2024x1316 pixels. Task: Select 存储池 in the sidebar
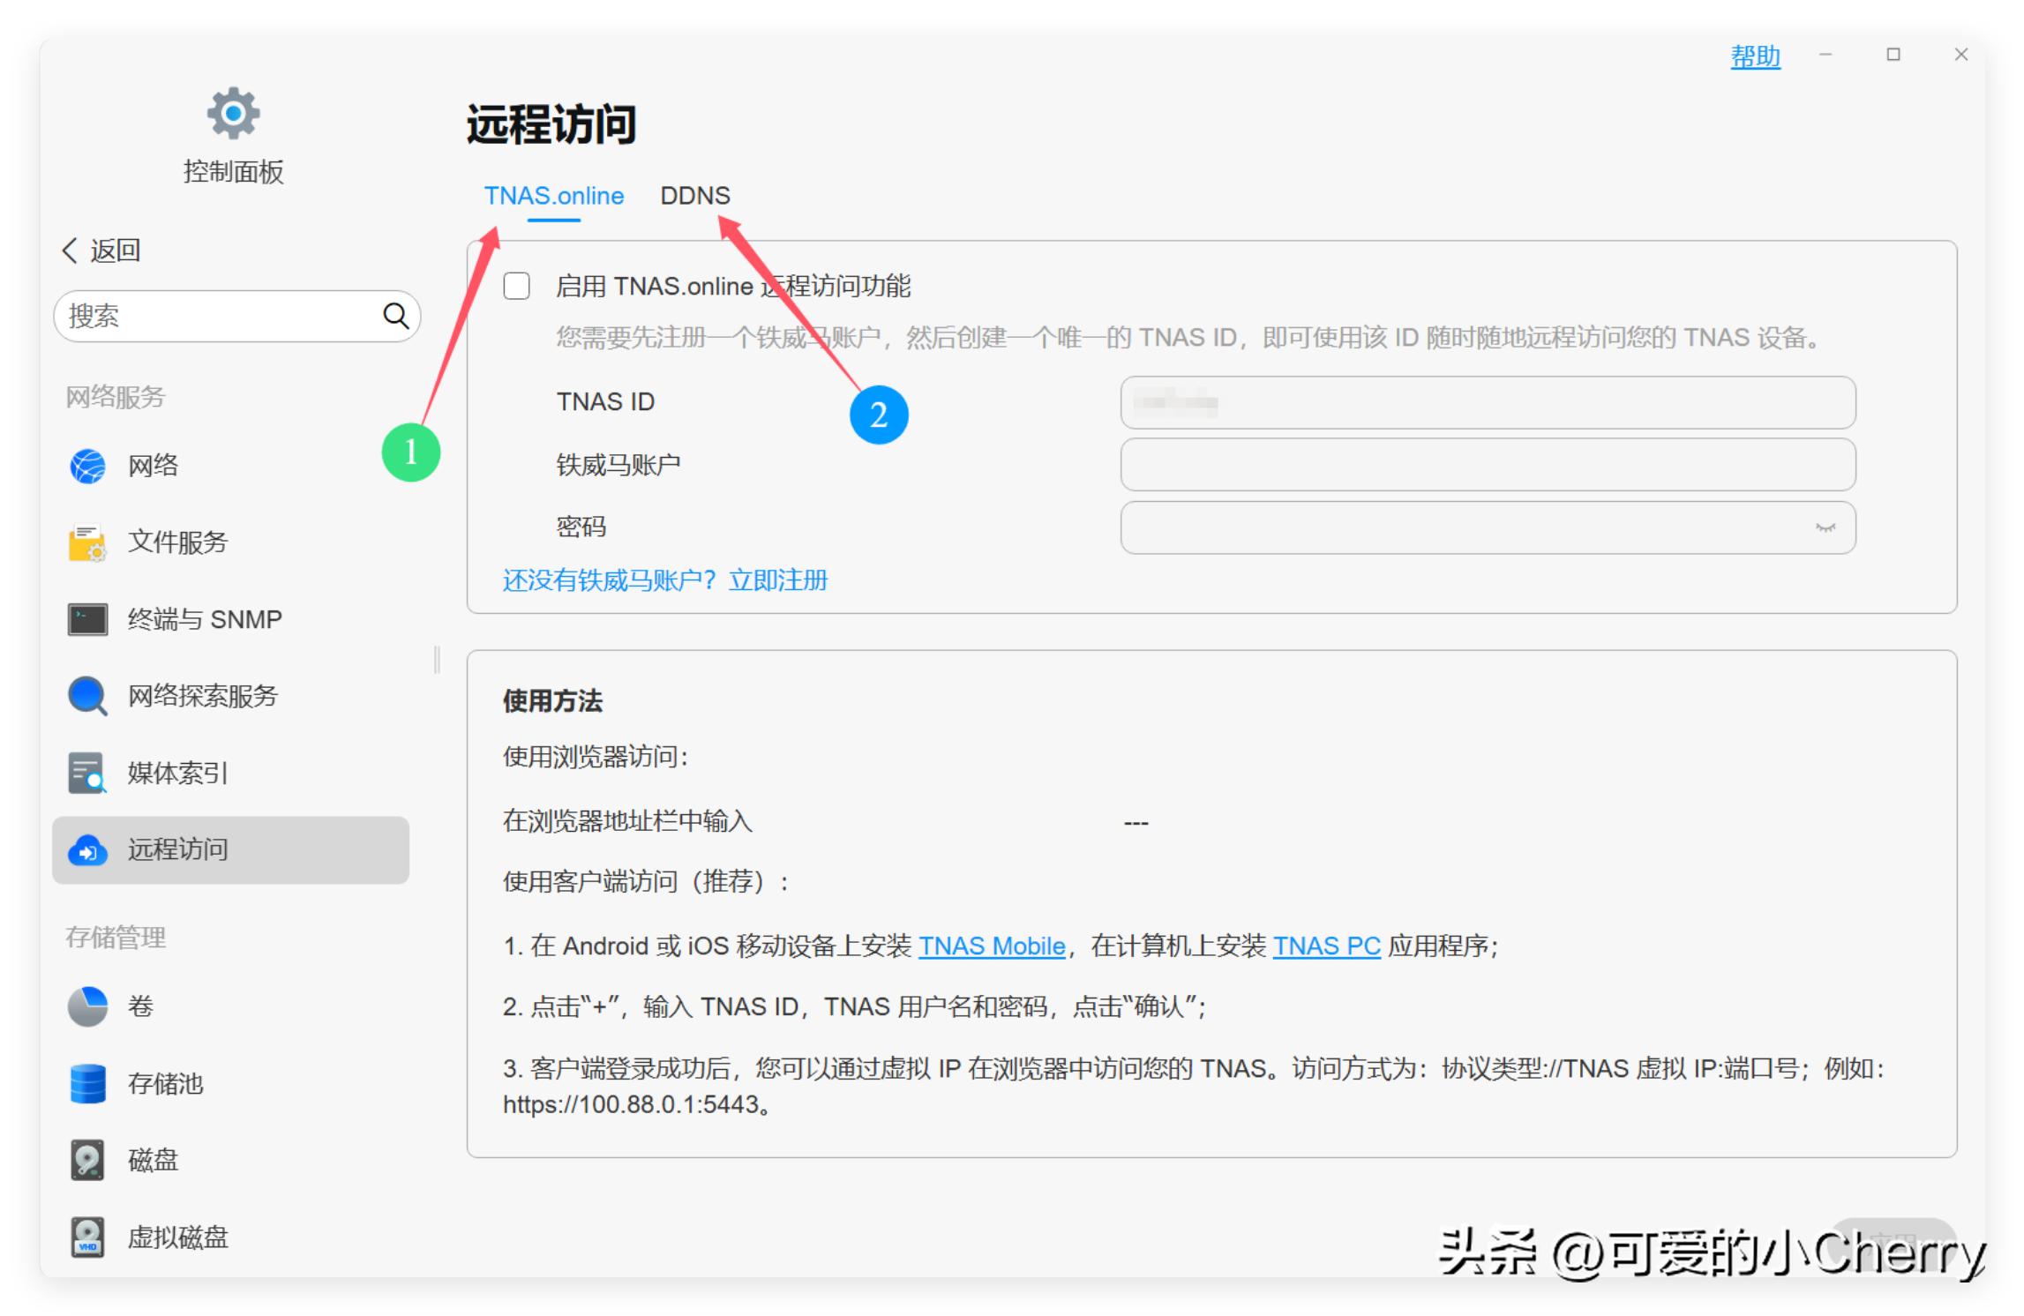(230, 1083)
